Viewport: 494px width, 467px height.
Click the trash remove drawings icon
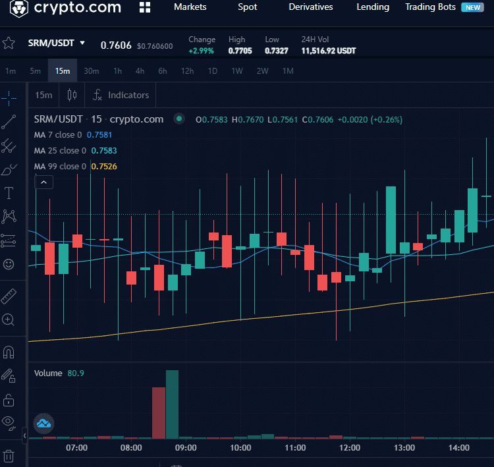coord(9,456)
